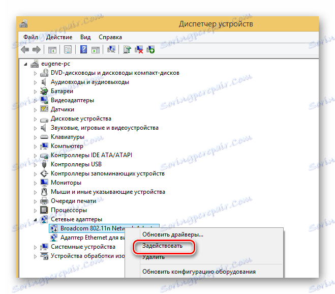Toggle the console tree toolbar icon

(x=52, y=50)
